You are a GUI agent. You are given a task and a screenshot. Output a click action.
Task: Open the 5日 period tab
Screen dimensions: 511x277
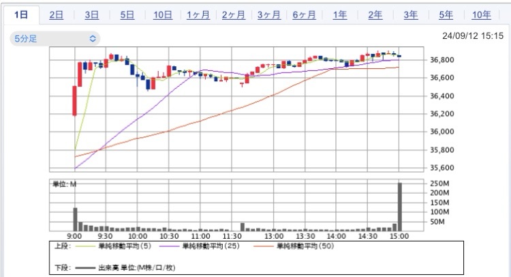point(127,15)
